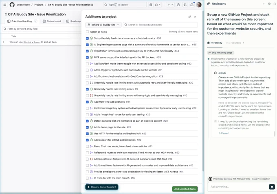The height and width of the screenshot is (194, 277).
Task: Click Paused status in assistant steps
Action: (x=224, y=133)
